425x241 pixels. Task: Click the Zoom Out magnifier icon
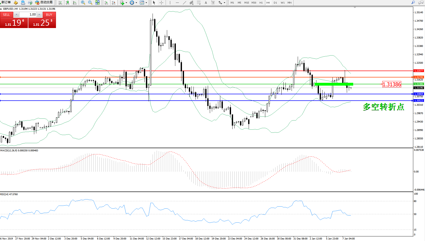[x=90, y=3]
